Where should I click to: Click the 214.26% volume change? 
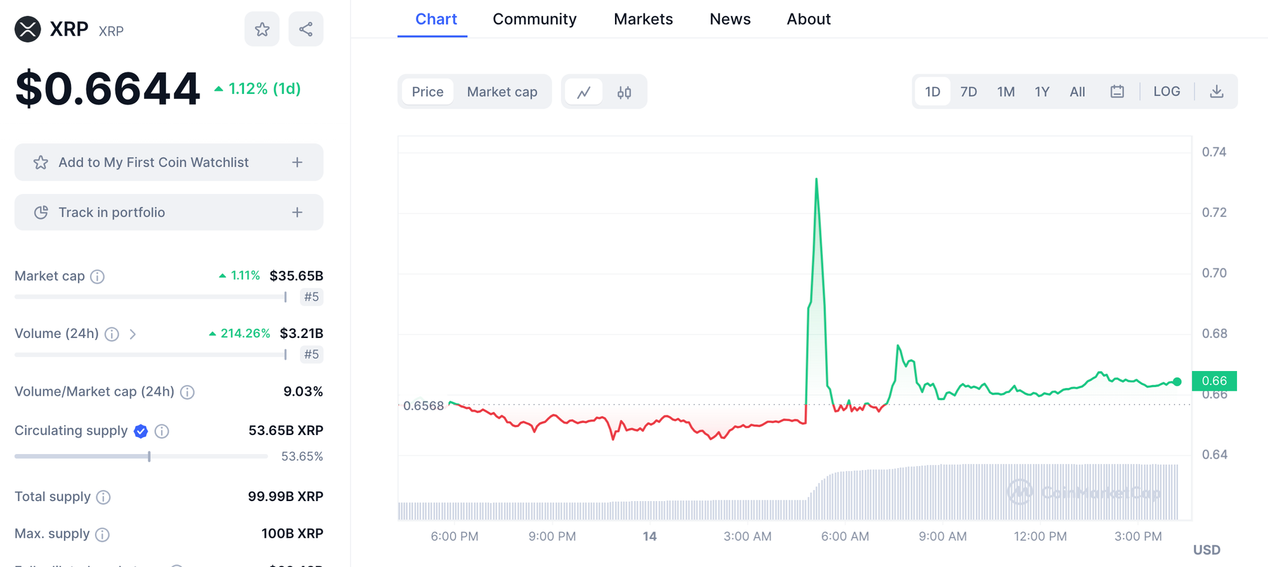[240, 334]
